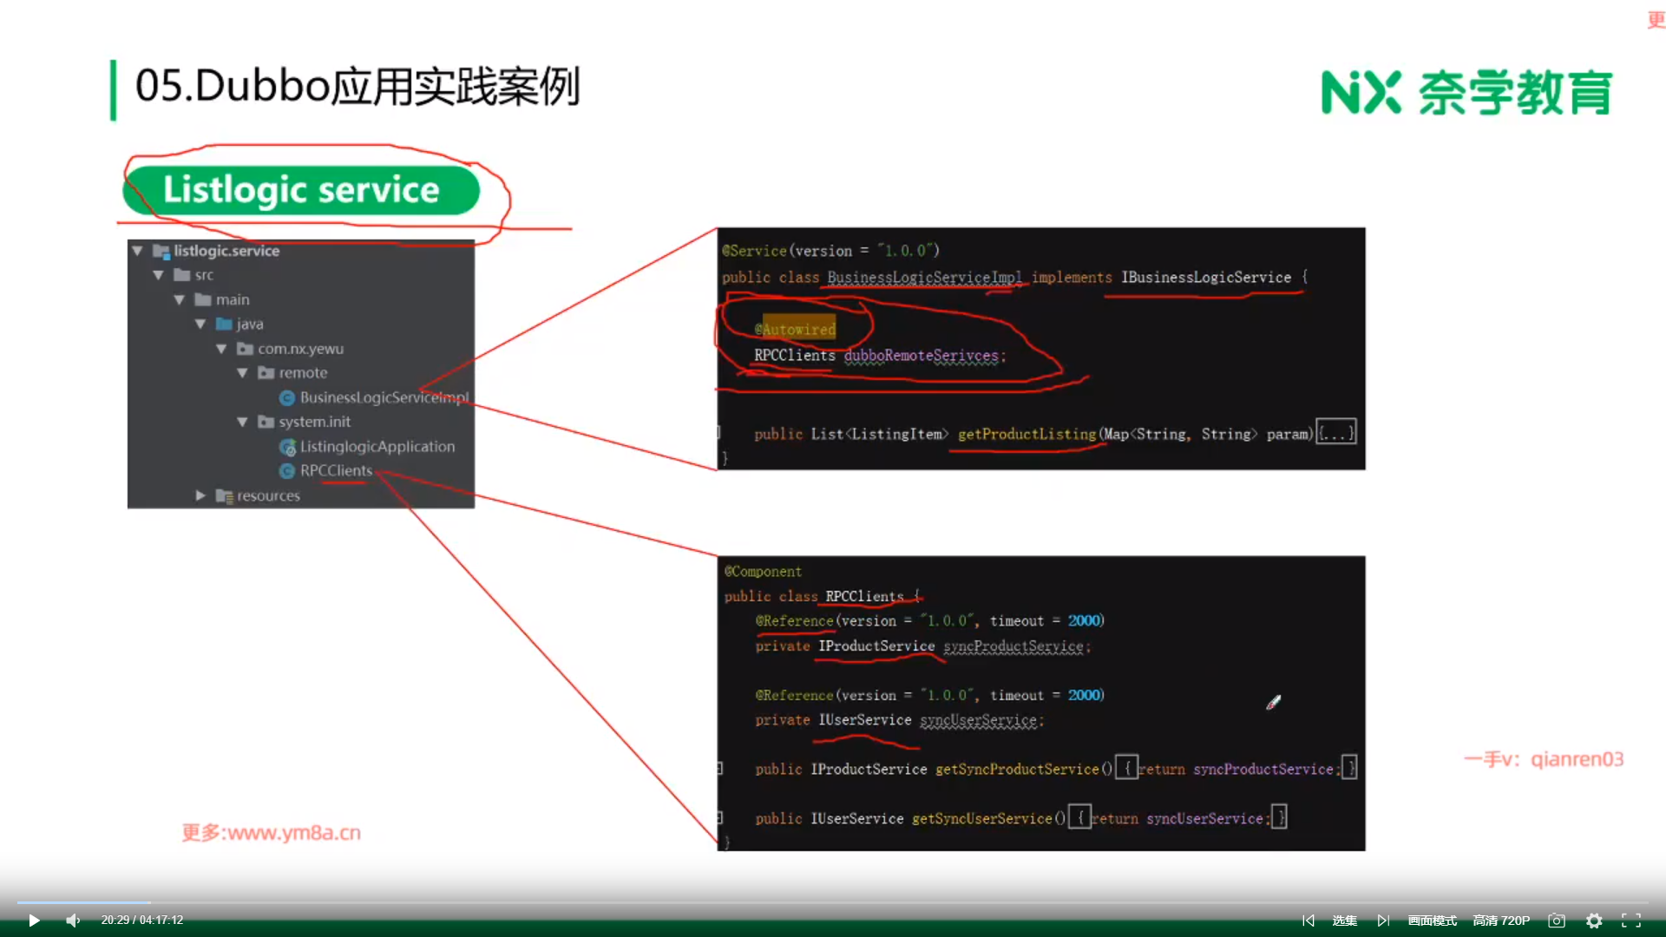Screen dimensions: 1666x937
Task: Open the 画面模式 picture mode menu
Action: pos(1432,921)
